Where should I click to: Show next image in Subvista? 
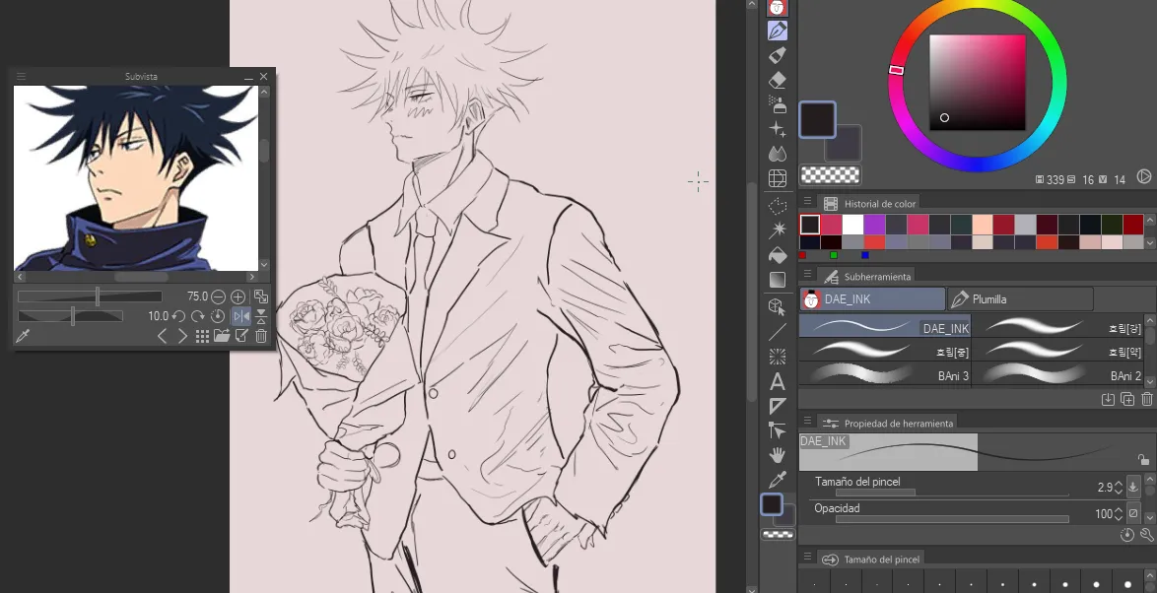coord(183,336)
